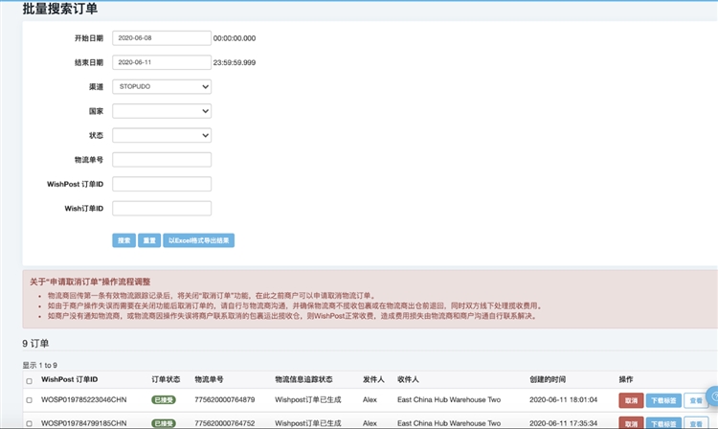This screenshot has height=429, width=718.
Task: Click the 发件人 column header
Action: tap(373, 379)
